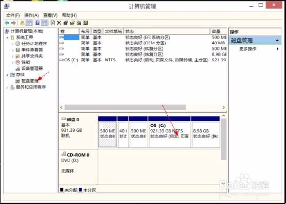Click the disk view scroll-up arrow
This screenshot has height=204, width=286.
(x=224, y=116)
